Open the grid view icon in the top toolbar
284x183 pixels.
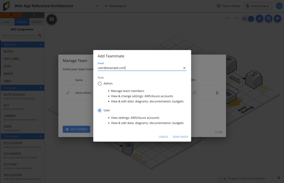click(x=268, y=19)
